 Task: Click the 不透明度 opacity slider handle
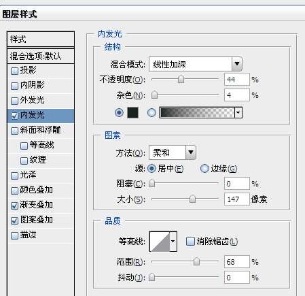181,79
